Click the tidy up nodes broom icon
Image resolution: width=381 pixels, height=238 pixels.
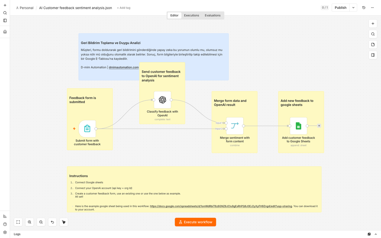pyautogui.click(x=64, y=222)
